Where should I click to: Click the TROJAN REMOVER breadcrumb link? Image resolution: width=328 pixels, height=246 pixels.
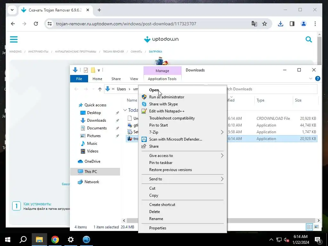click(x=113, y=52)
